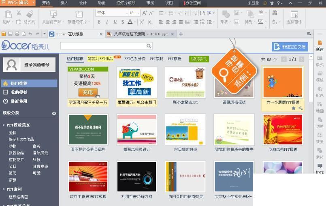Favorite the 六一小朋版PPT模板 with star icon
The height and width of the screenshot is (206, 326).
pos(293,108)
